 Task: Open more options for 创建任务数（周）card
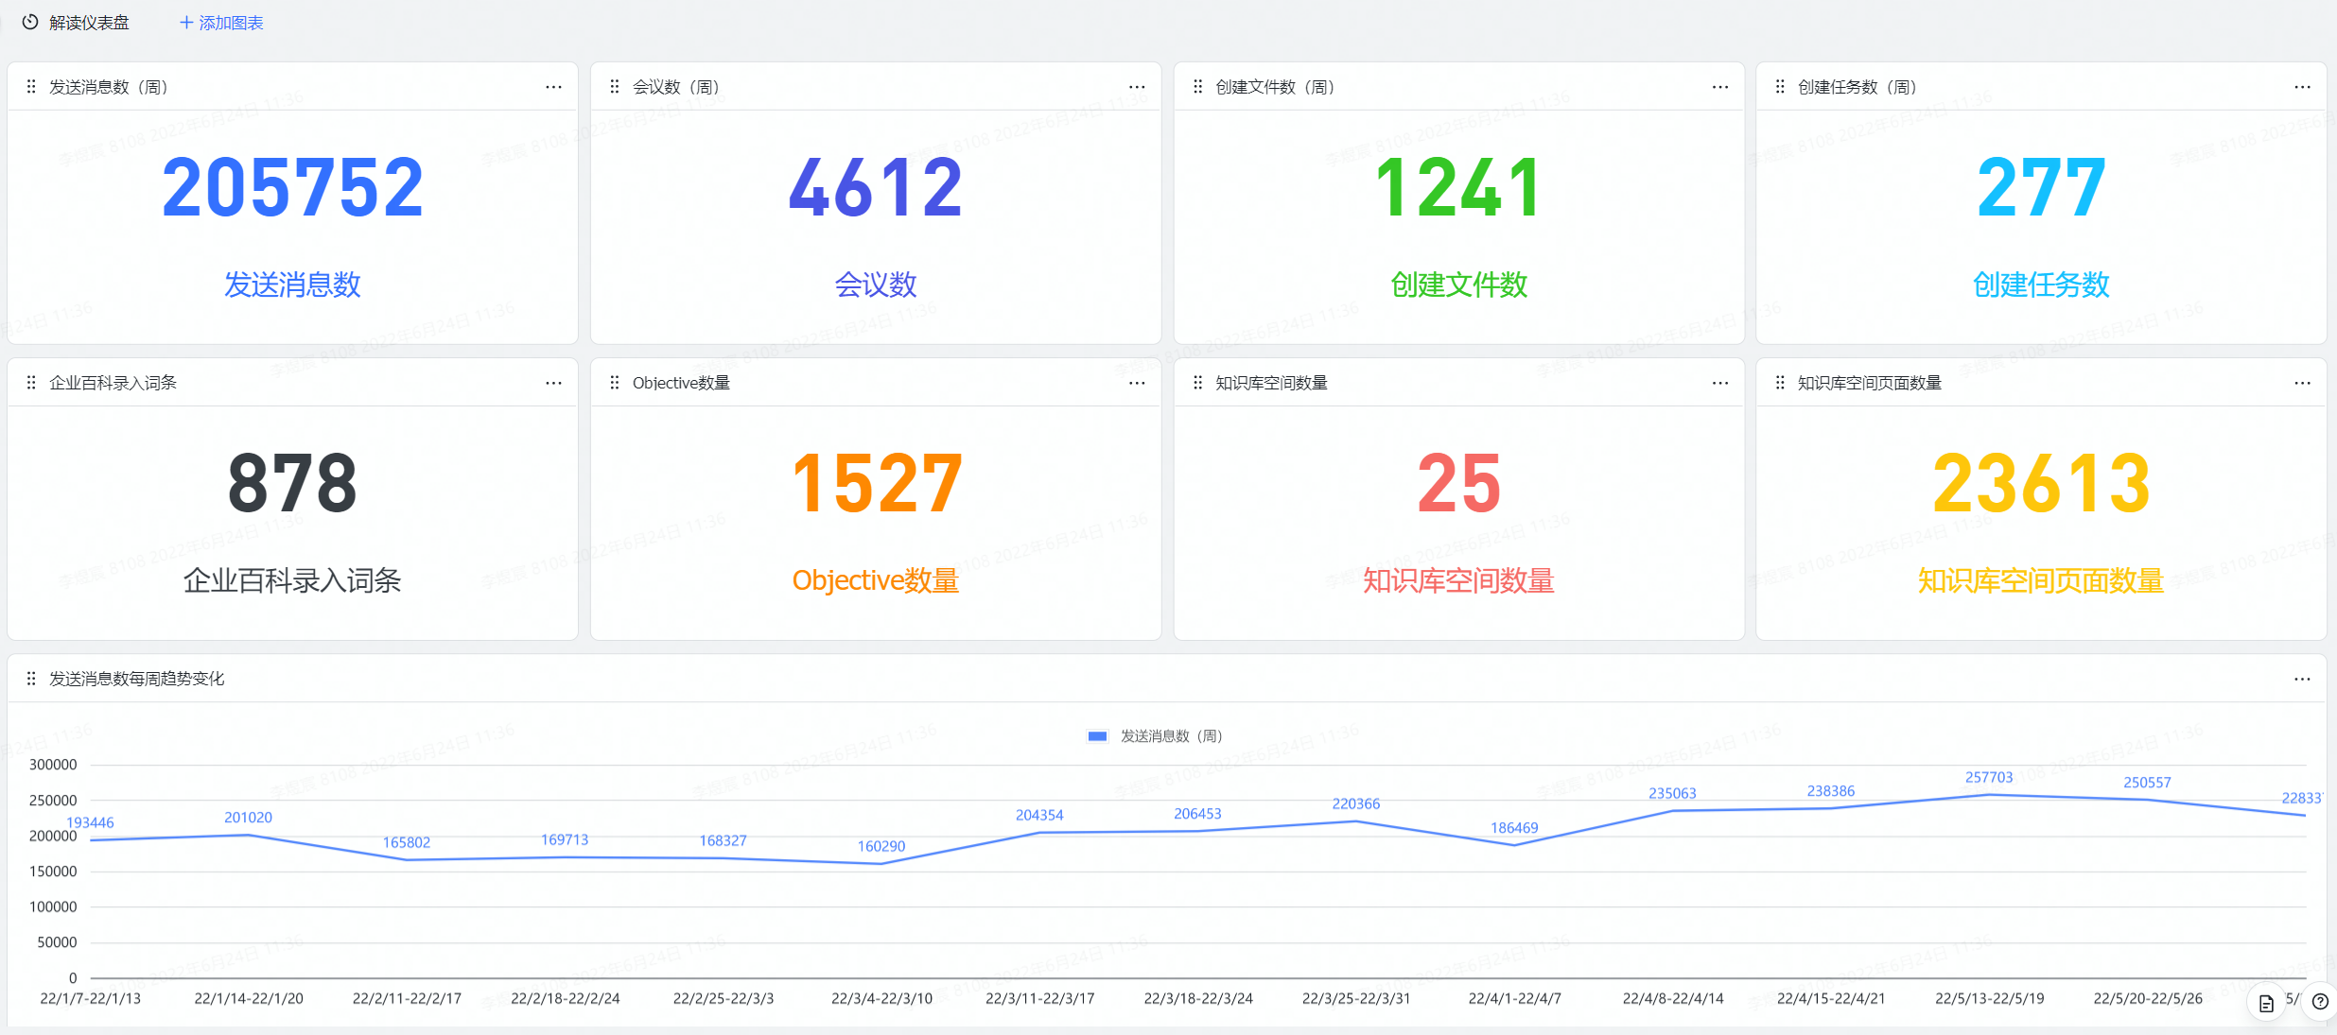pyautogui.click(x=2302, y=87)
